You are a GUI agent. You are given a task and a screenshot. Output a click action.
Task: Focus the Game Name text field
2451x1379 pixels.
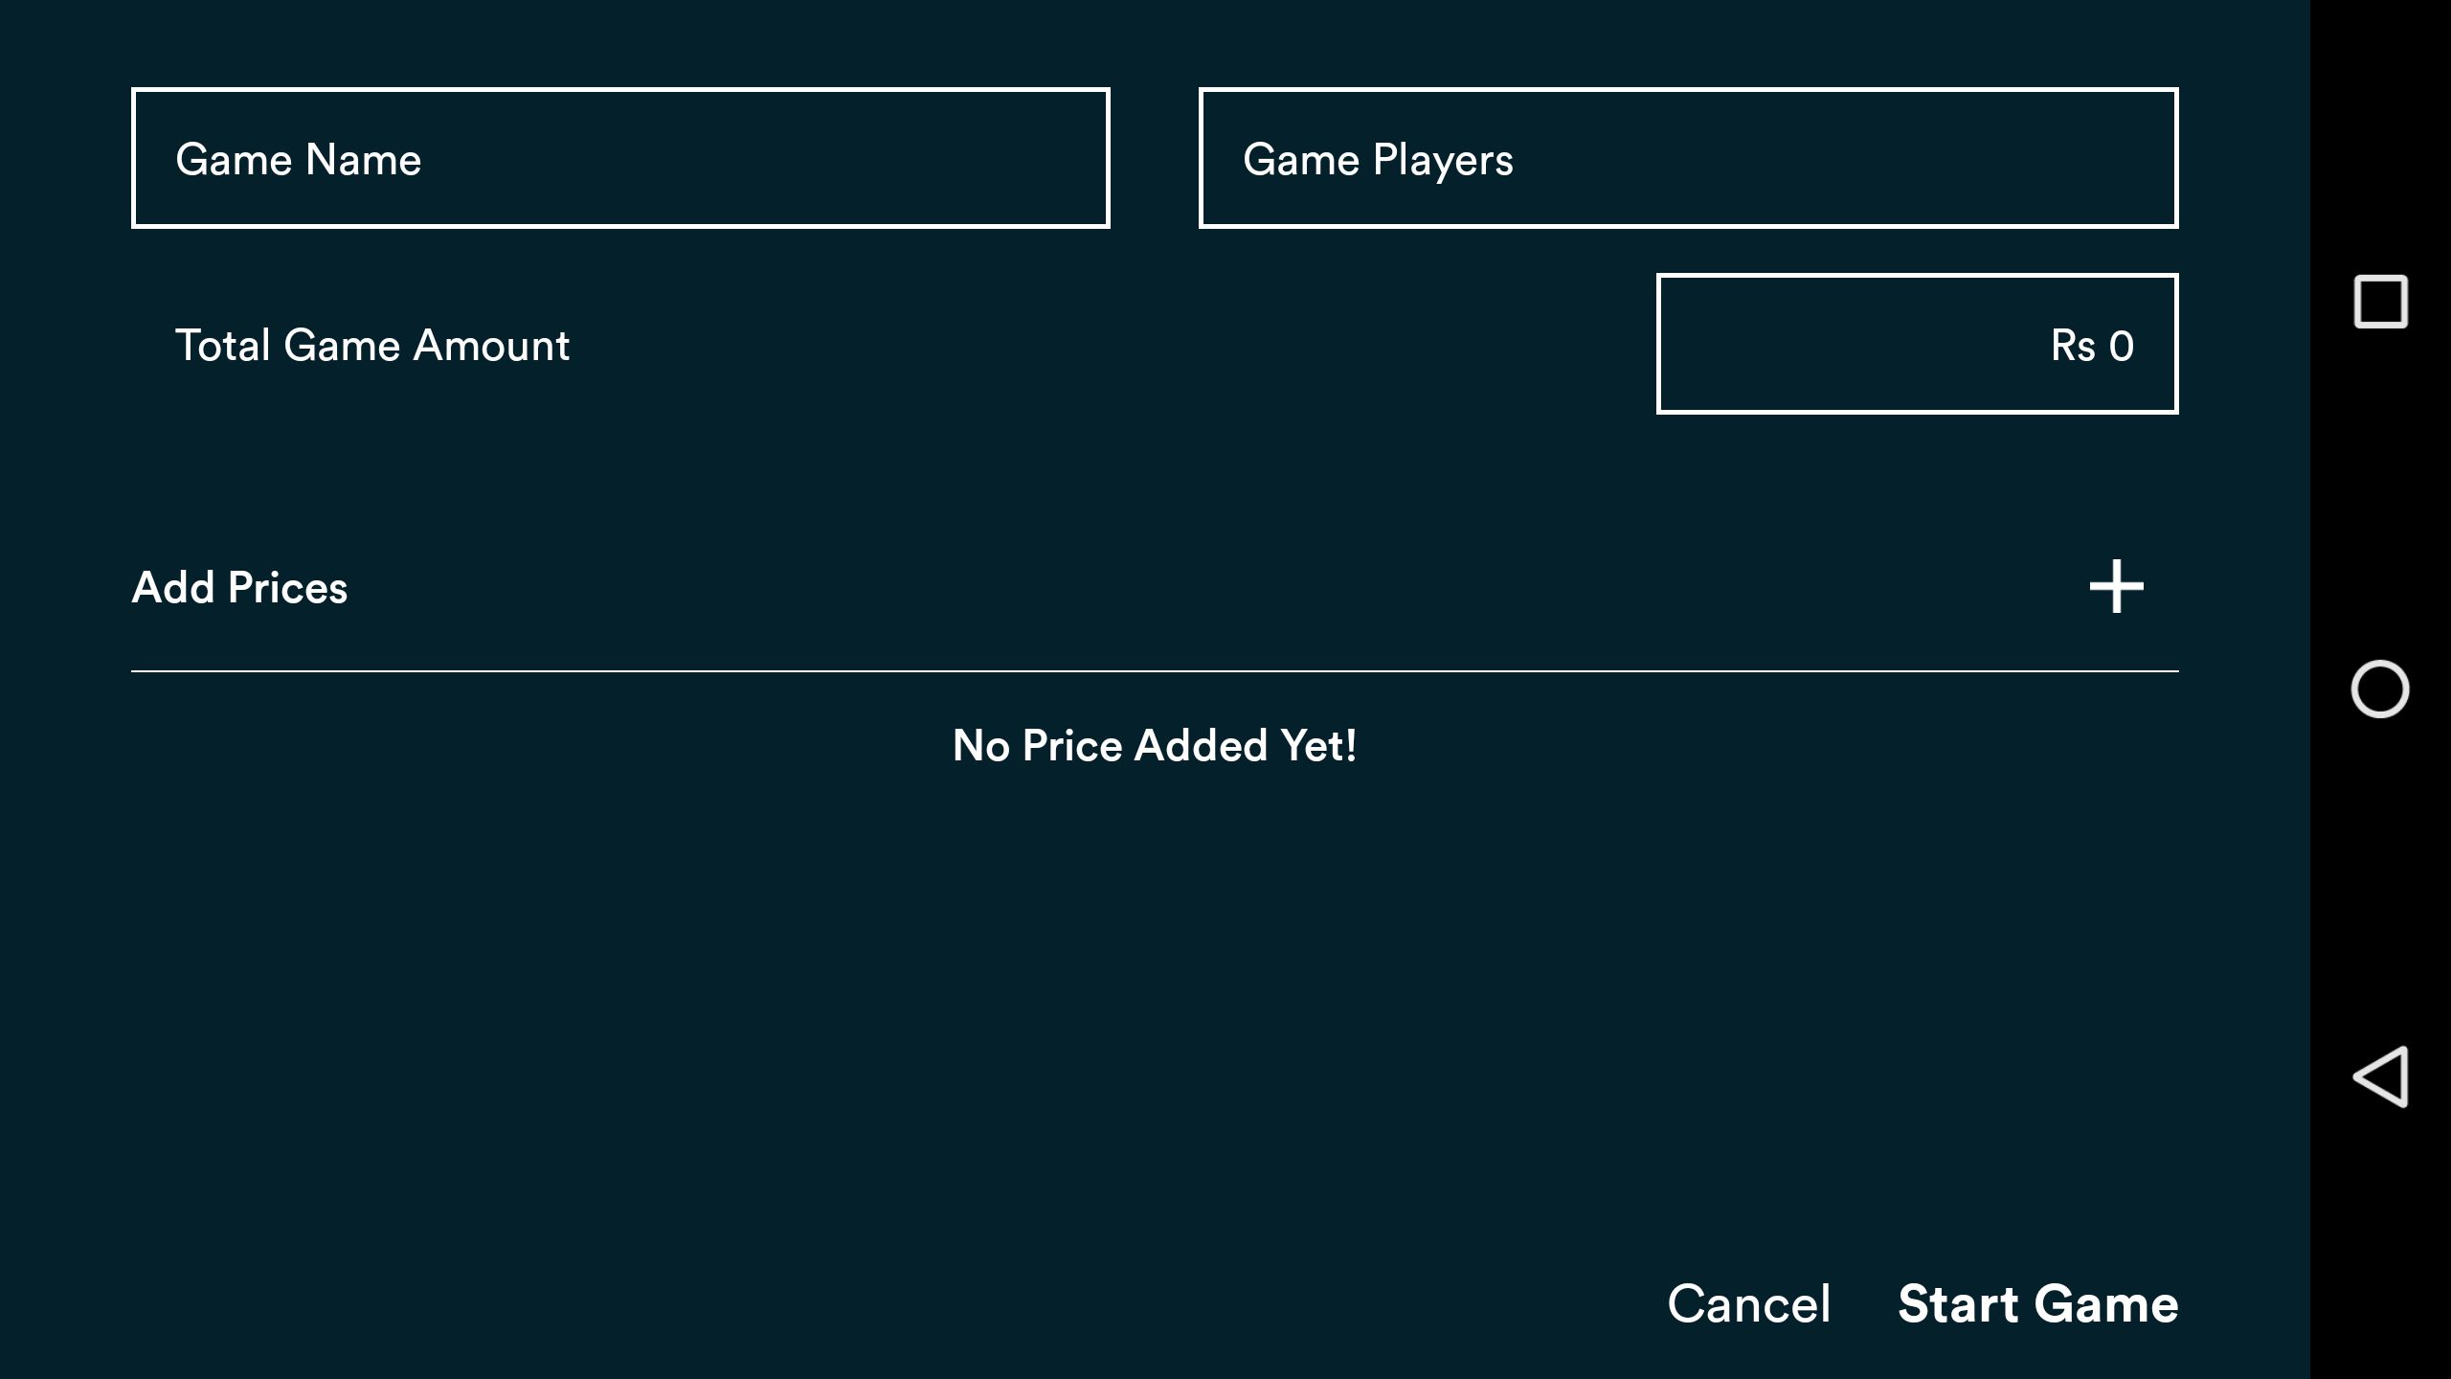(620, 158)
